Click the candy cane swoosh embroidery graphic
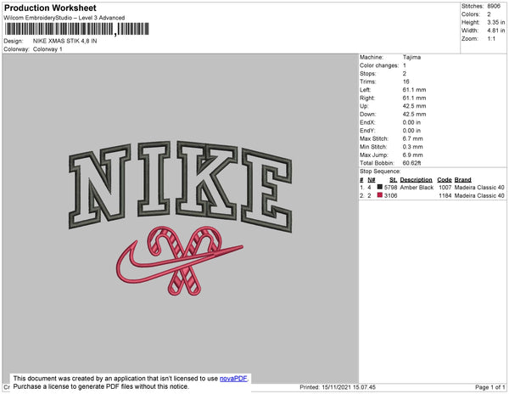 click(180, 261)
